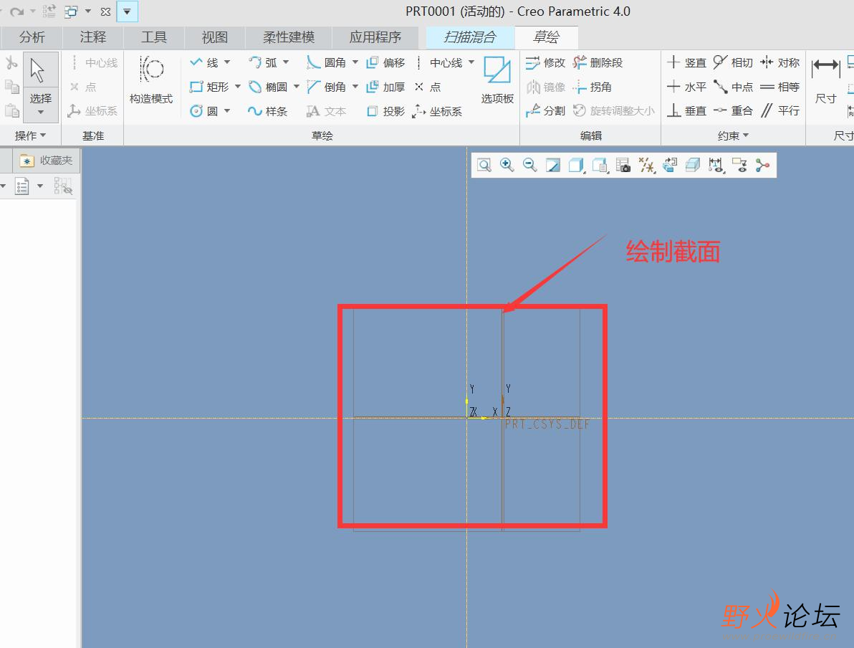Apply the Coincident (重合) constraint
The width and height of the screenshot is (854, 648).
pyautogui.click(x=733, y=110)
